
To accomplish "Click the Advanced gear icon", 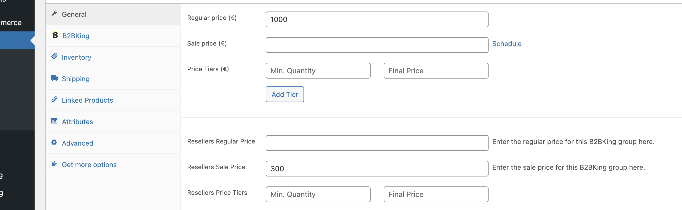I will click(54, 142).
